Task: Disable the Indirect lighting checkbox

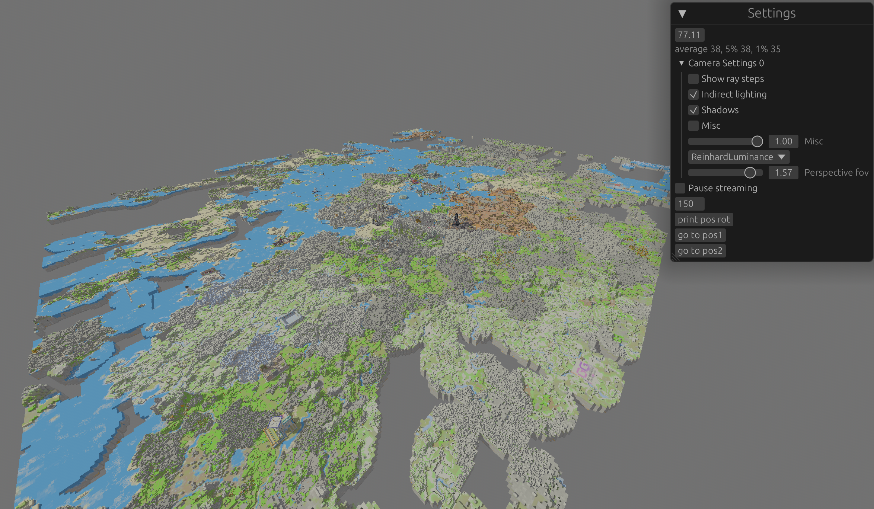Action: (x=693, y=95)
